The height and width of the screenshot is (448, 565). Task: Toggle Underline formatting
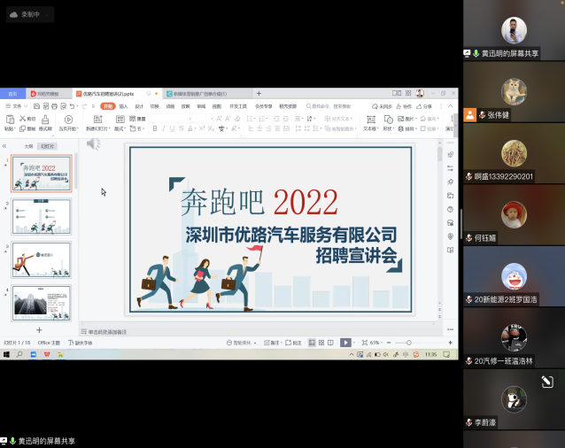172,128
